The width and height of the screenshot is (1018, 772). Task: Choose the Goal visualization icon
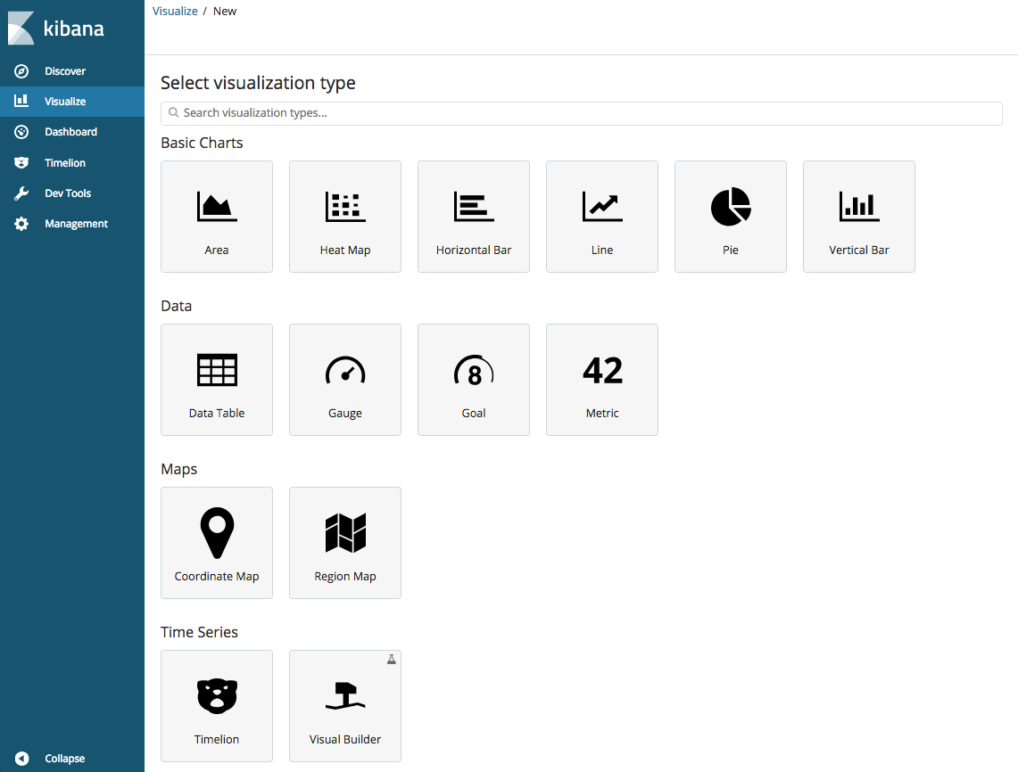tap(474, 371)
